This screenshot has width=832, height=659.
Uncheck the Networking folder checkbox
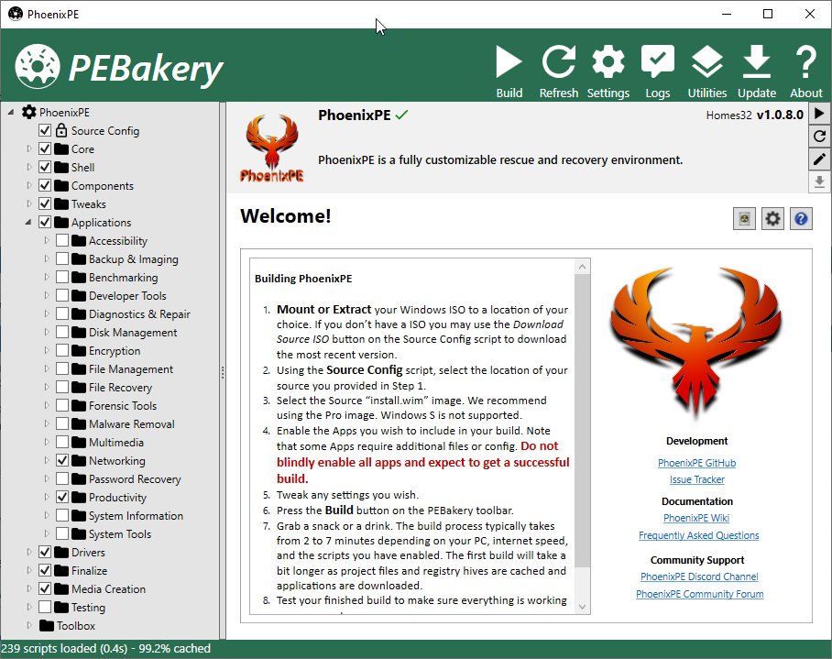tap(62, 460)
